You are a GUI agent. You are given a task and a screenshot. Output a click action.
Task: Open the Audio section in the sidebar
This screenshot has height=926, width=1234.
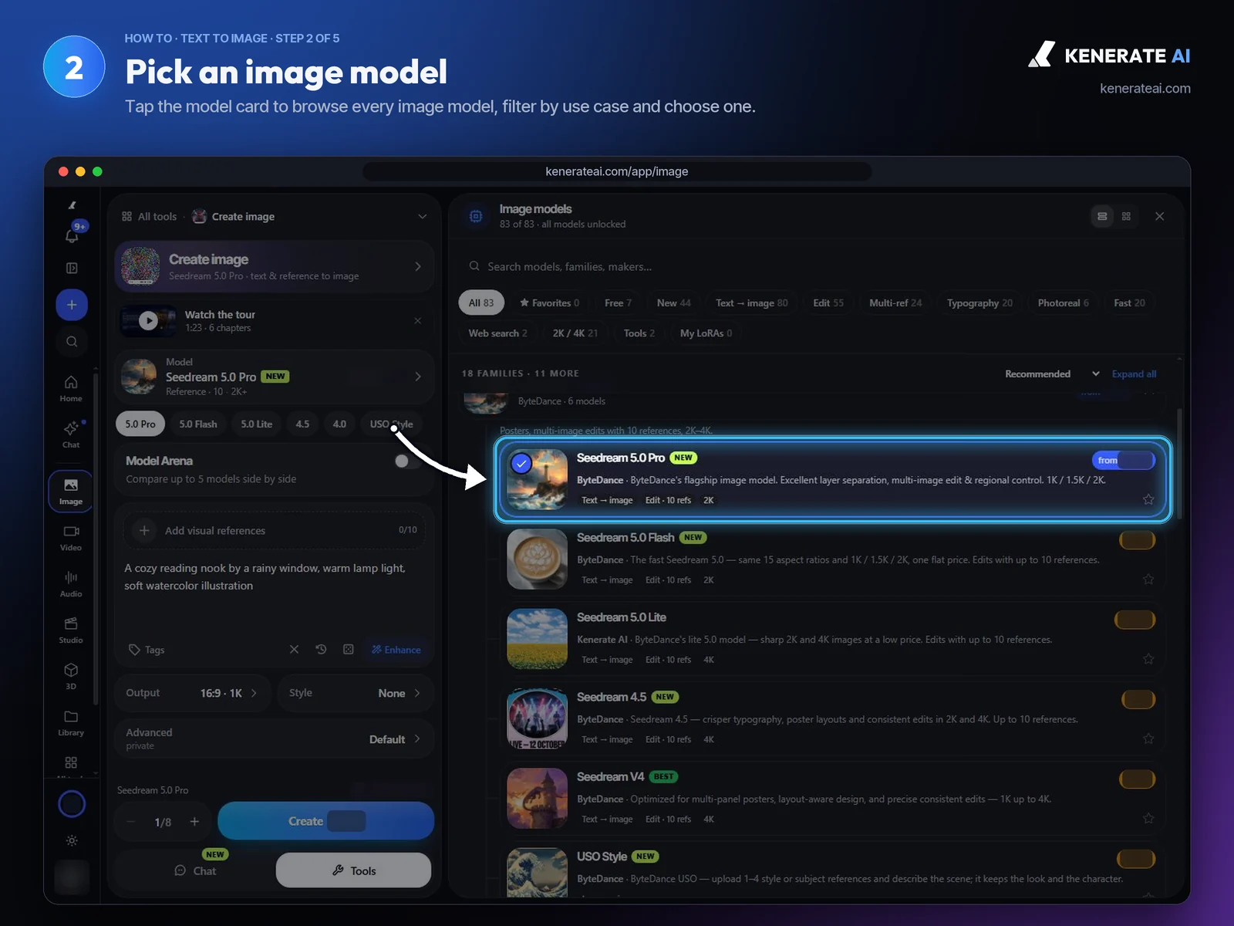coord(71,584)
